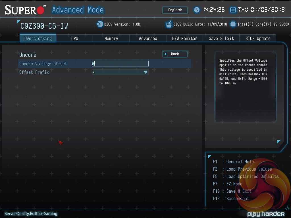The width and height of the screenshot is (291, 218).
Task: Click the clock icon beside the time
Action: pos(197,10)
